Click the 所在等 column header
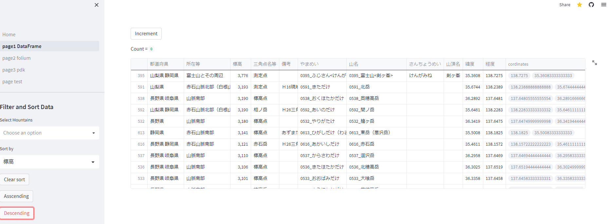 [207, 64]
